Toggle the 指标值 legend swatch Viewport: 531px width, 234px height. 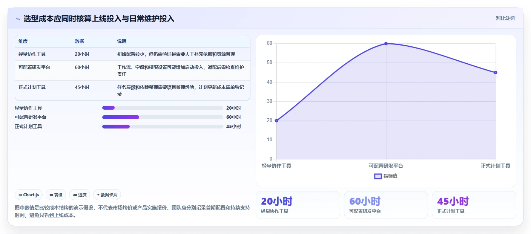(x=378, y=176)
